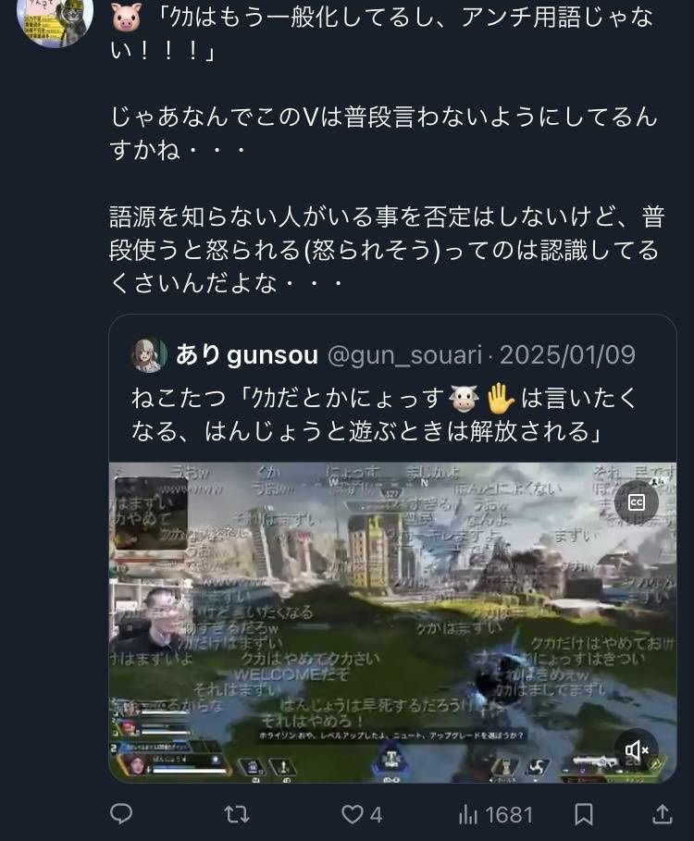This screenshot has width=694, height=841.
Task: Tap the like count number 4
Action: [x=376, y=815]
